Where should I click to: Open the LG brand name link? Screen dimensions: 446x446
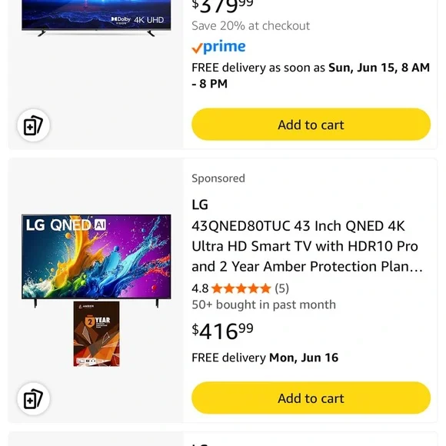[200, 205]
